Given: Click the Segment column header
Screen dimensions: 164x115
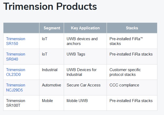Looking at the screenshot, I should [x=52, y=28].
